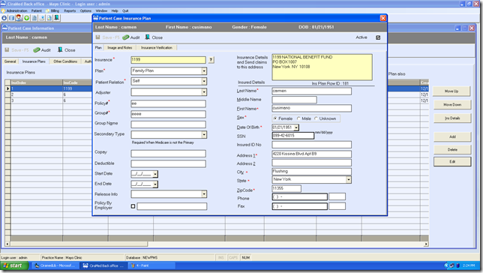Screen dimensions: 483x273
Task: Click Audit in the Insurance Plan dialog toolbar
Action: tap(131, 37)
